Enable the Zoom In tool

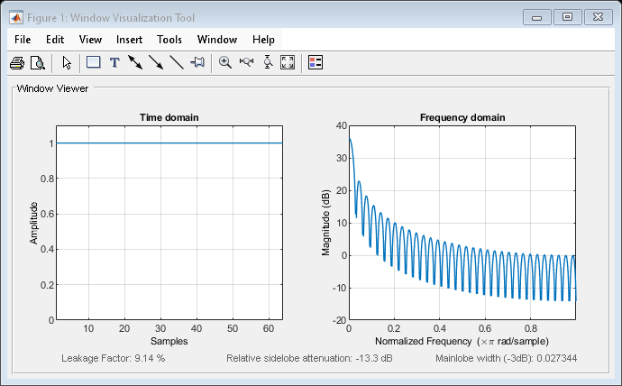pos(225,63)
